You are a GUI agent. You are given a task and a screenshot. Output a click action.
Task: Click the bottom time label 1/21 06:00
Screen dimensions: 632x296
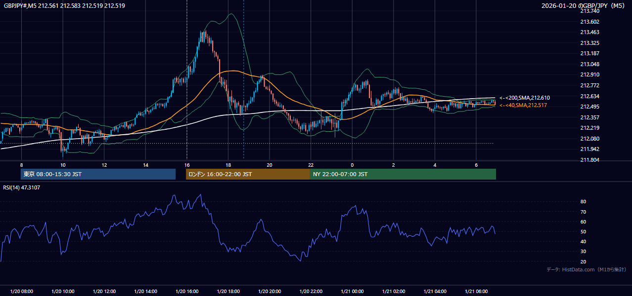[476, 292]
